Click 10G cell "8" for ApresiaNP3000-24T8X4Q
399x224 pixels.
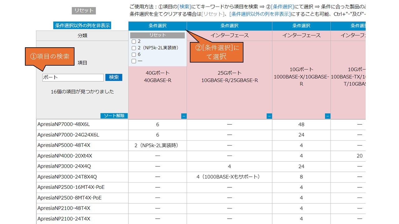(x=301, y=177)
